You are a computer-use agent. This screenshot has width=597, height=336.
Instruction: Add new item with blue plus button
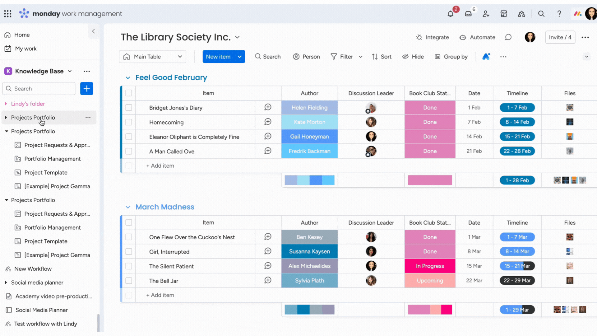(86, 89)
